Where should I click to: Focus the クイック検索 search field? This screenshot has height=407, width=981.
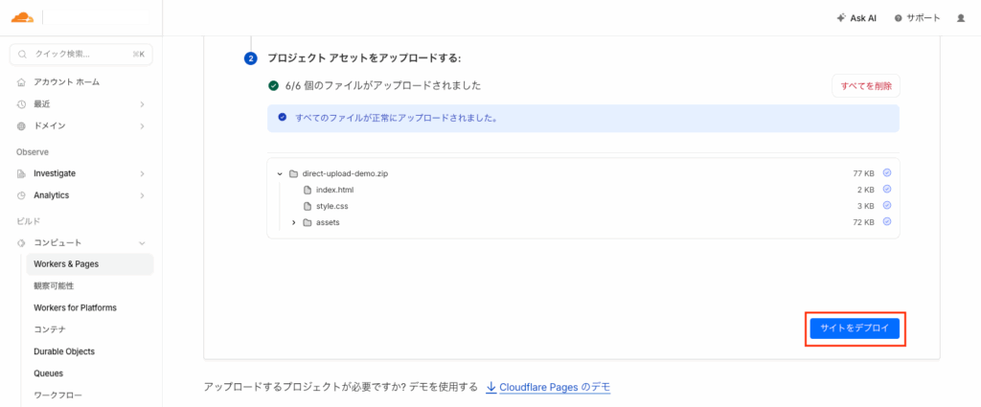pos(81,55)
